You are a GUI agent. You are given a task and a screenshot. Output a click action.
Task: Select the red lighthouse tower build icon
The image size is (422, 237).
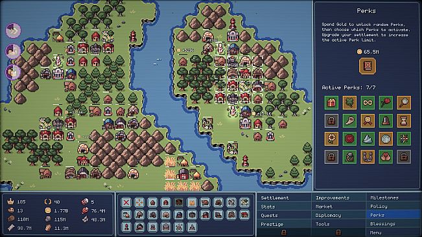pos(126,227)
